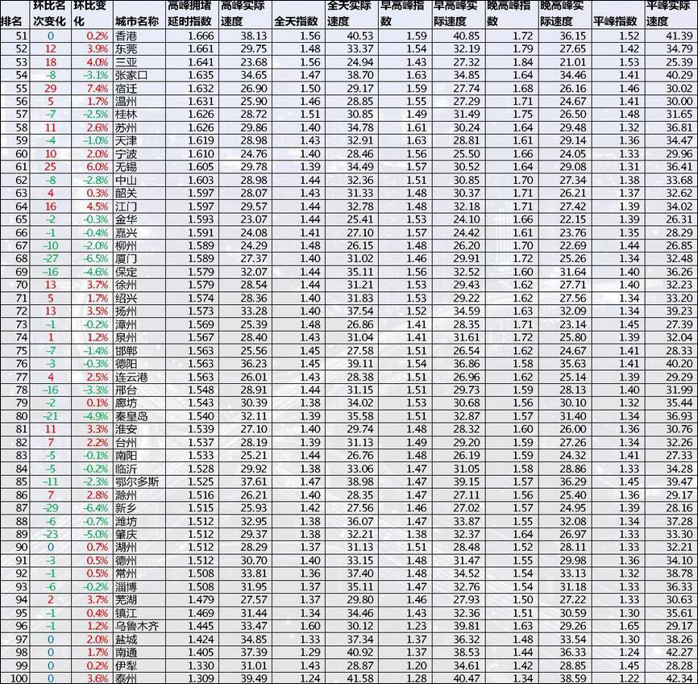Click the 1.309 congestion index value

(x=201, y=678)
